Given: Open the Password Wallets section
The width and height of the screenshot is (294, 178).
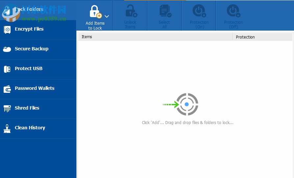Looking at the screenshot, I should [38, 89].
